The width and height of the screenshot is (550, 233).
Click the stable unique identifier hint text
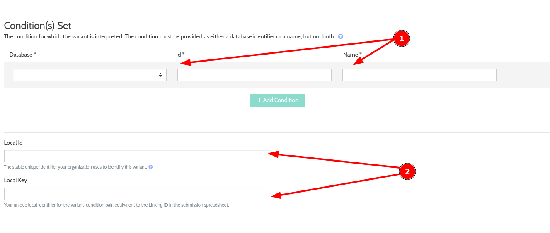pos(75,167)
